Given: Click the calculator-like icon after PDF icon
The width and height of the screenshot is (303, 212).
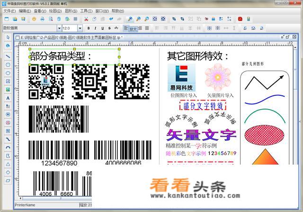Looking at the screenshot, I should tap(249, 19).
